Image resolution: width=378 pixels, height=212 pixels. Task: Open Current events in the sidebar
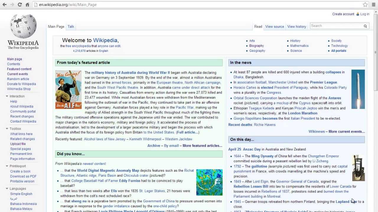tap(17, 74)
